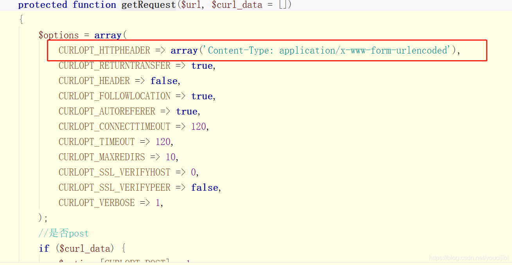Click the value 10 for MAXREDIRS
The height and width of the screenshot is (265, 512).
[x=171, y=157]
